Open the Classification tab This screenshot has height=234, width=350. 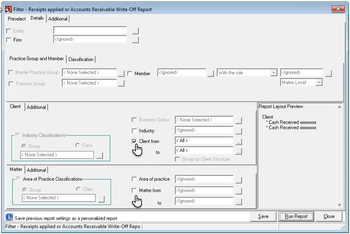81,59
